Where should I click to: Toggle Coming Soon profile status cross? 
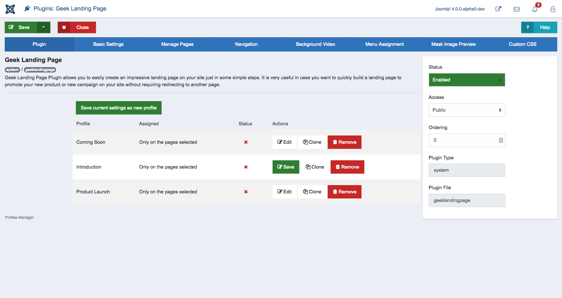click(246, 142)
